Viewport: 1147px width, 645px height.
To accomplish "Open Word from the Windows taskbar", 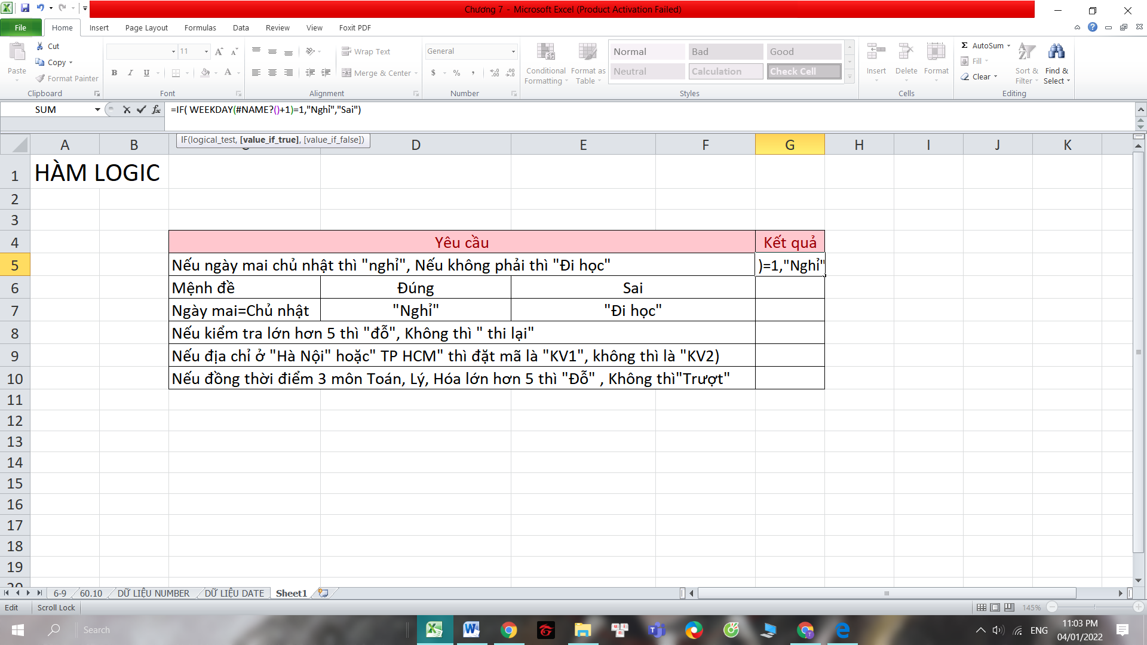I will tap(471, 629).
